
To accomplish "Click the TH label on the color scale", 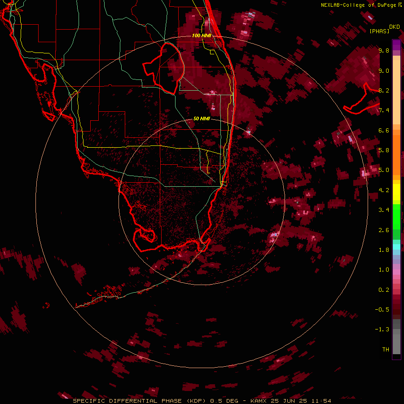I will [386, 350].
